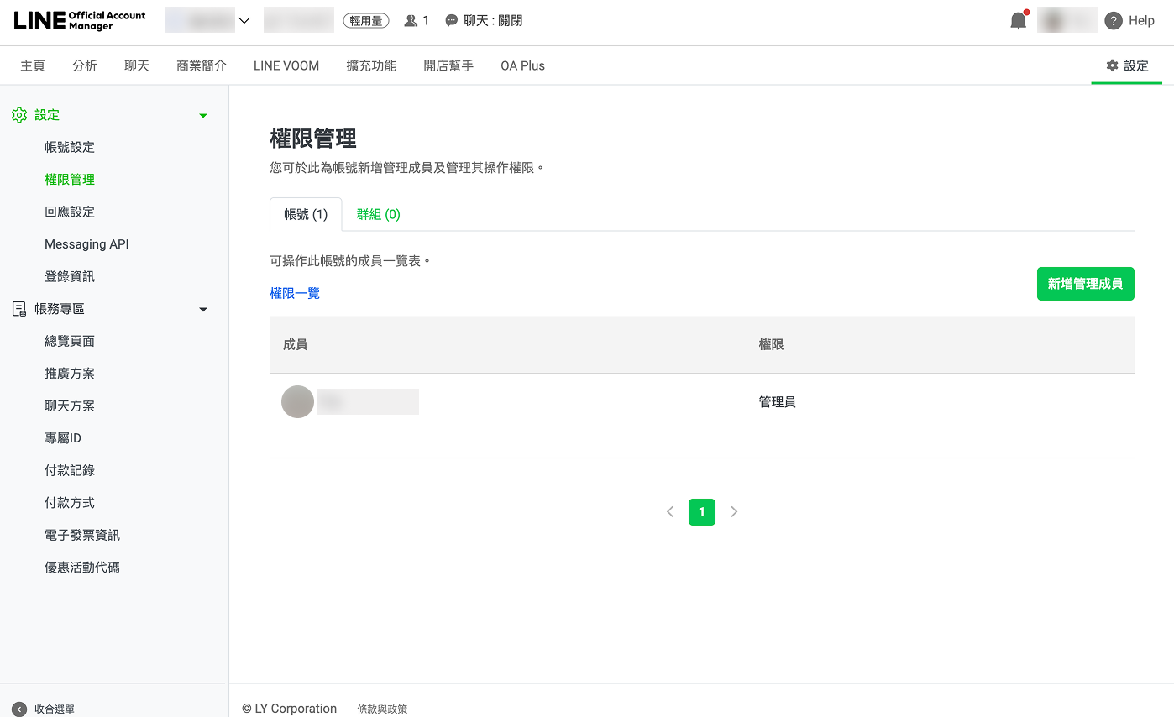Select 回應設定 in the sidebar

[x=70, y=212]
